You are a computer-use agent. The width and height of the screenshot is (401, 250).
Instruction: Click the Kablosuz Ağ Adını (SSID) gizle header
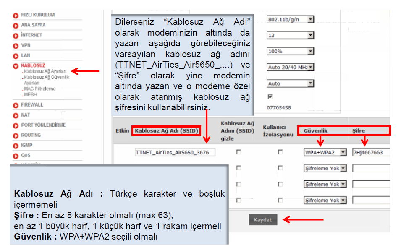(x=237, y=131)
